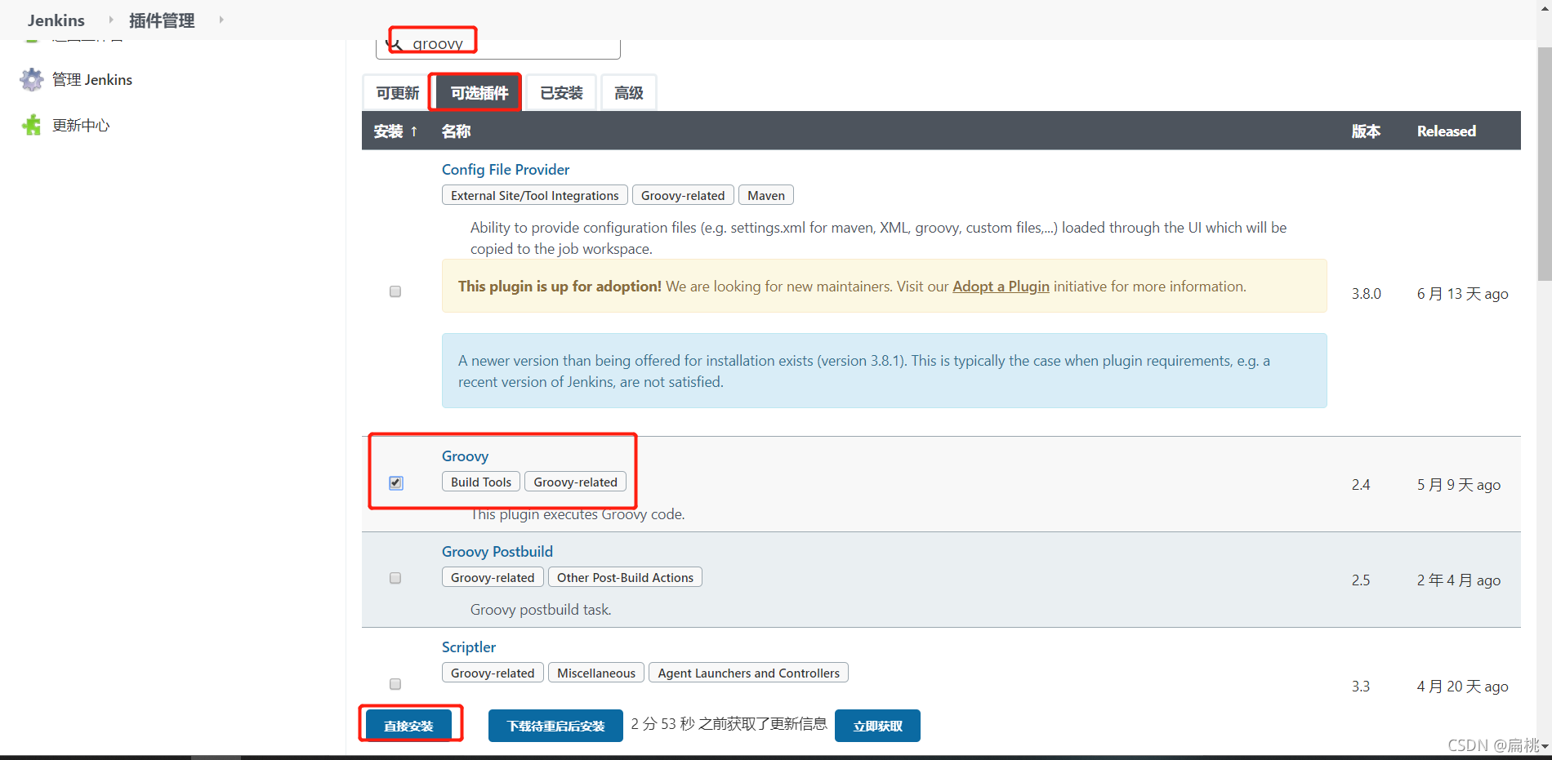
Task: Tick the Groovy Postbuild checkbox
Action: tap(395, 578)
